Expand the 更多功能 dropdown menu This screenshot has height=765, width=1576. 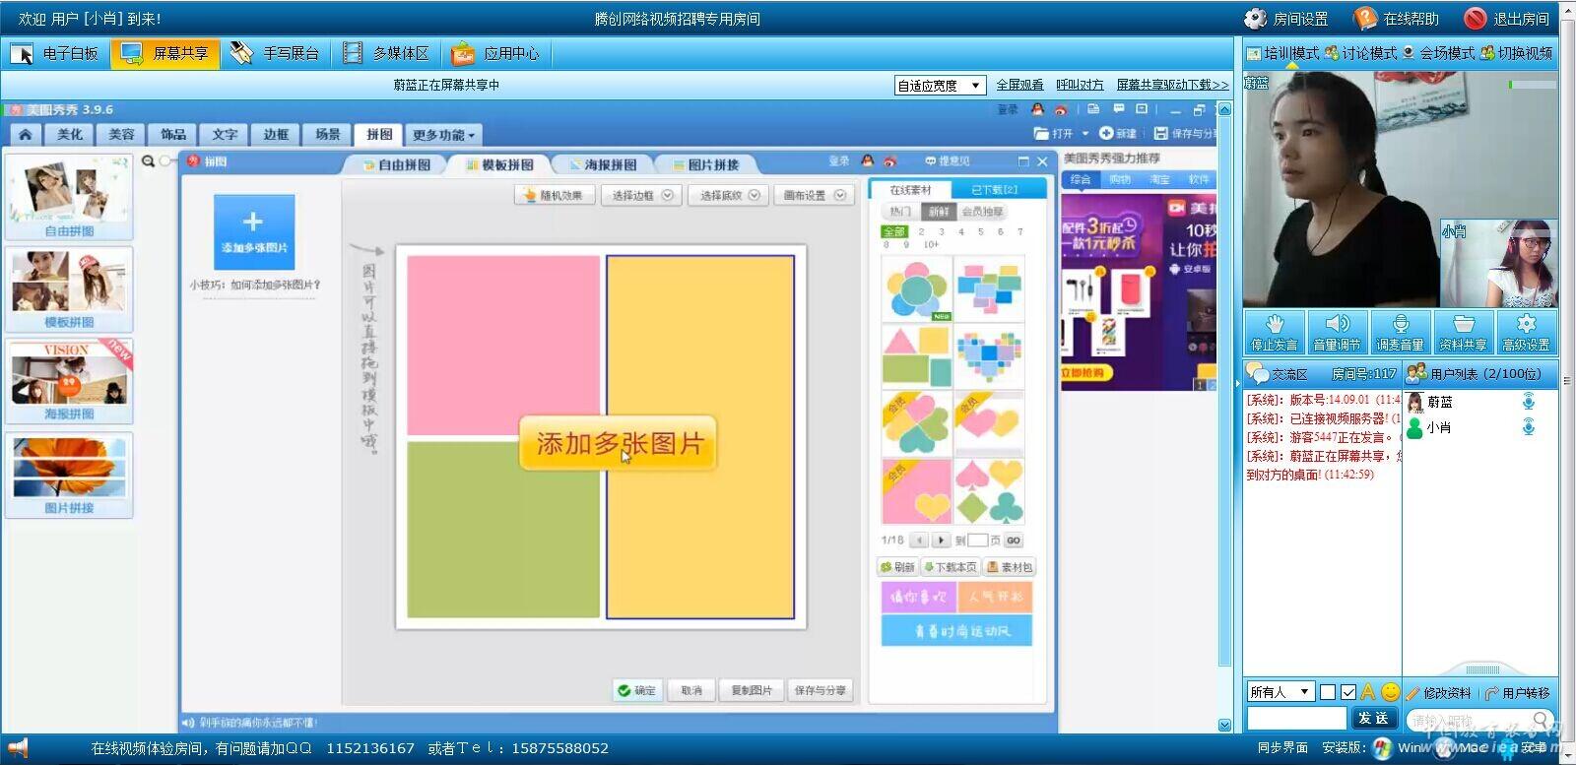click(443, 135)
